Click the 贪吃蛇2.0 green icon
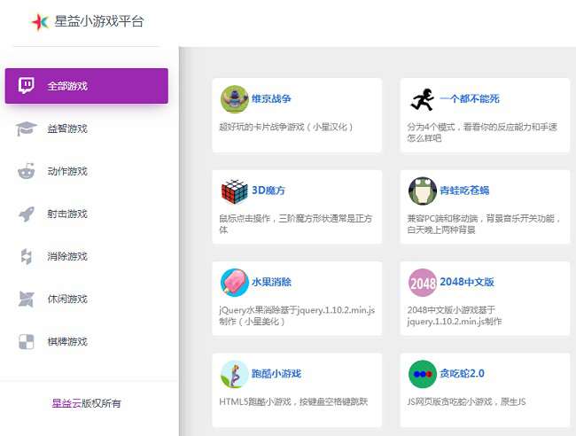Image resolution: width=576 pixels, height=436 pixels. (422, 374)
